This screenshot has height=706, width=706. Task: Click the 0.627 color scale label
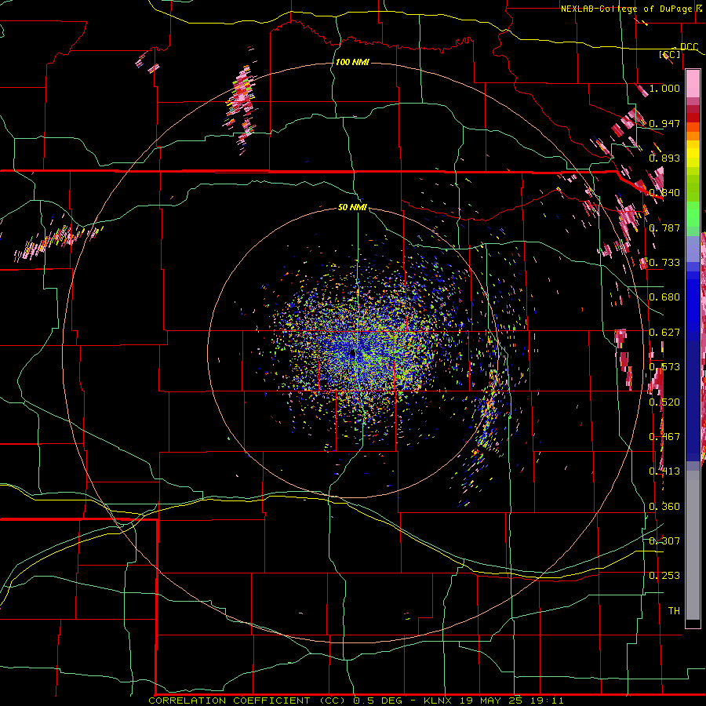(x=664, y=333)
